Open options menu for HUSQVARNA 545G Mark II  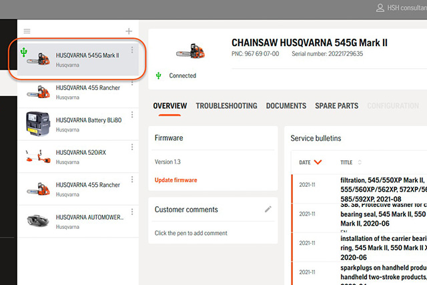coord(132,50)
